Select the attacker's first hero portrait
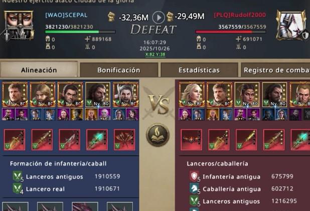 coord(15,94)
